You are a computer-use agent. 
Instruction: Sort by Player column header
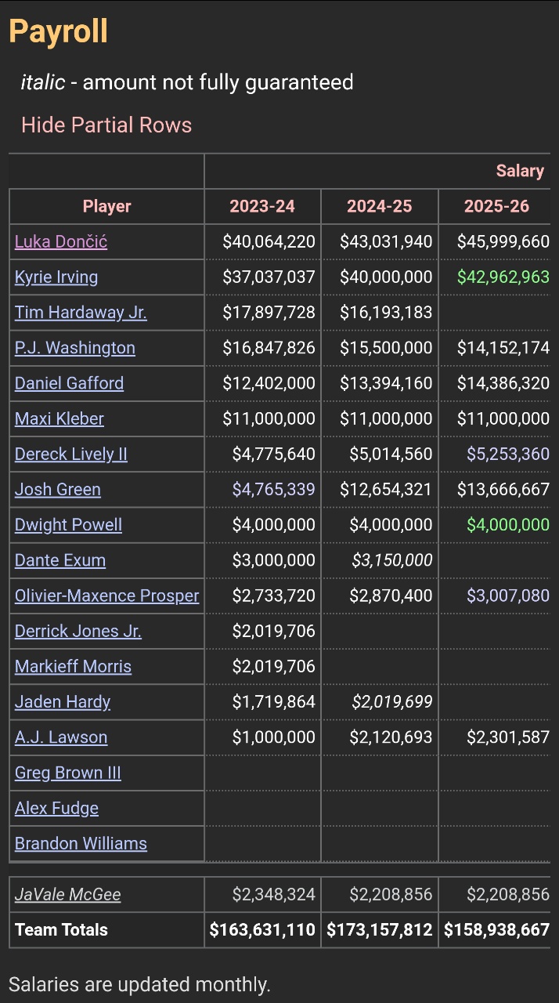pos(107,206)
